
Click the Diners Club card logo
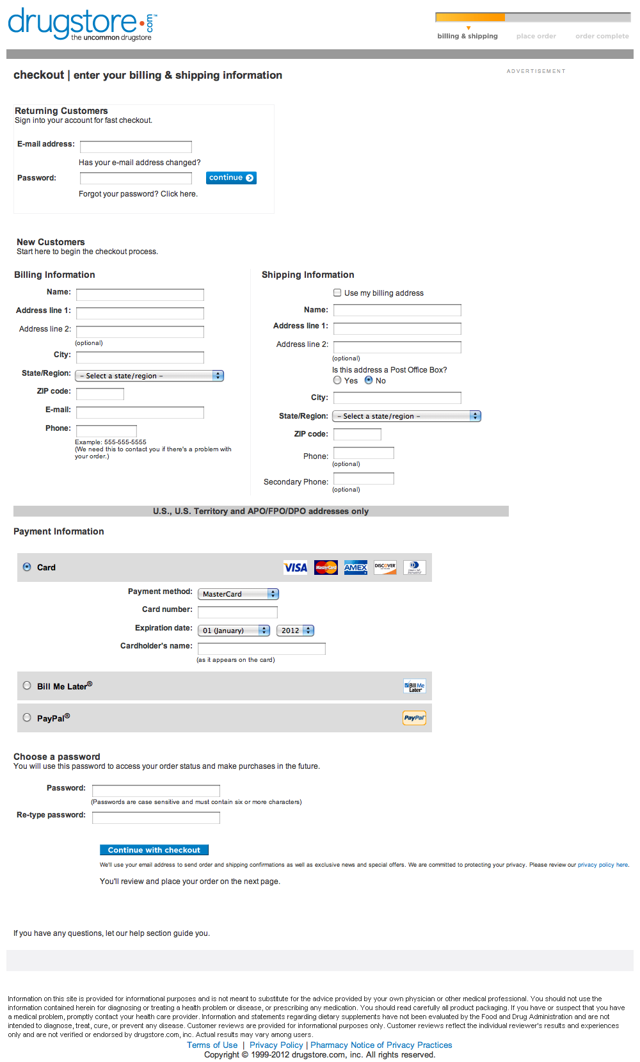click(415, 568)
